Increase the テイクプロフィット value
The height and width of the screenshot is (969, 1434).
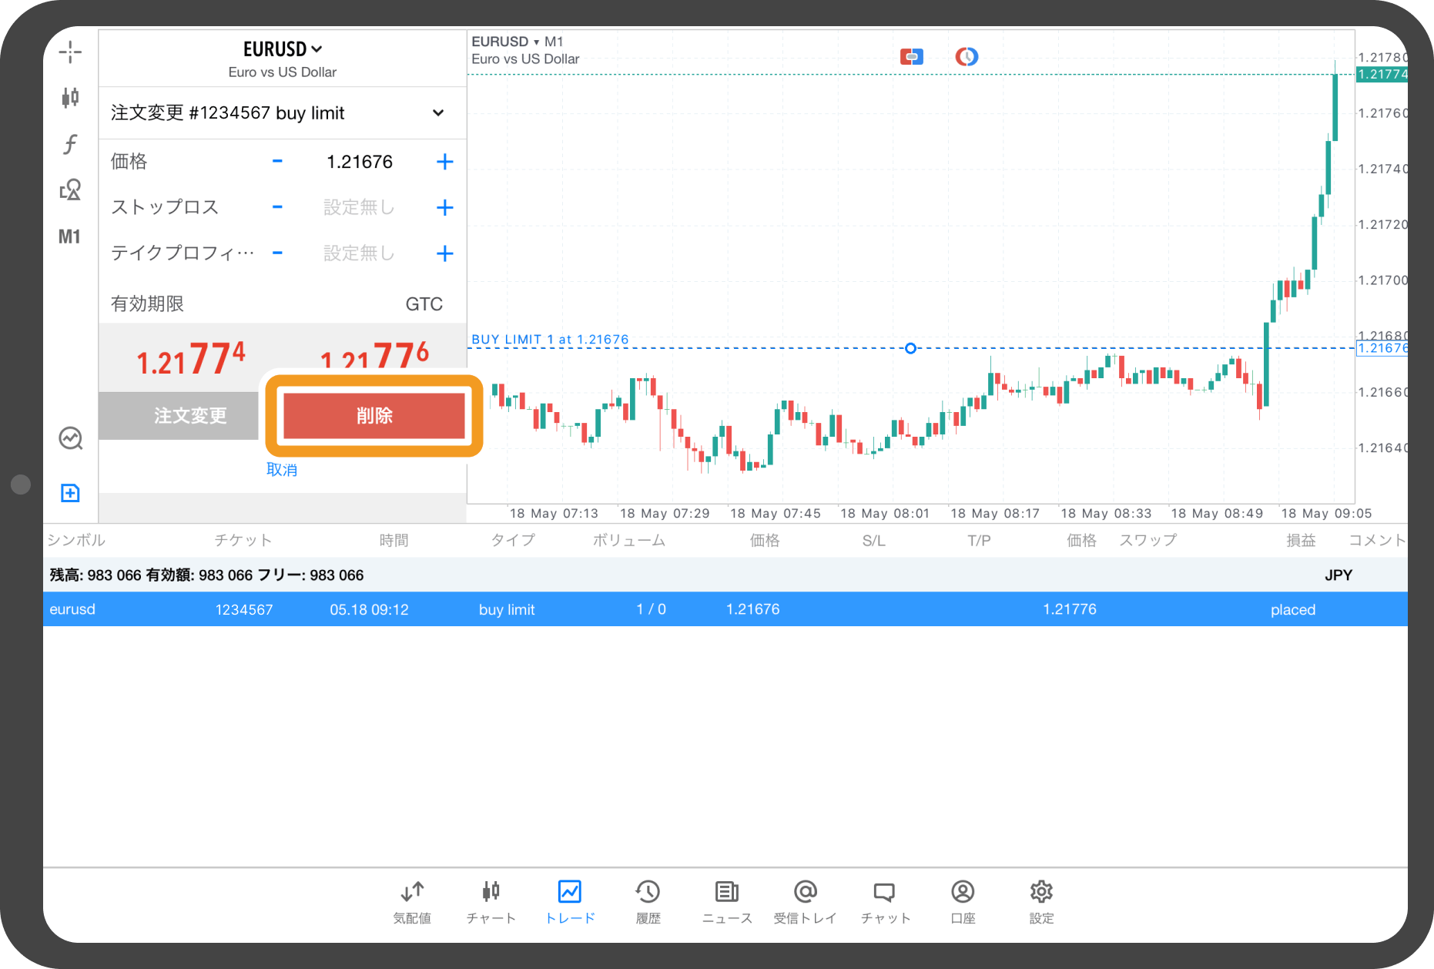point(444,253)
